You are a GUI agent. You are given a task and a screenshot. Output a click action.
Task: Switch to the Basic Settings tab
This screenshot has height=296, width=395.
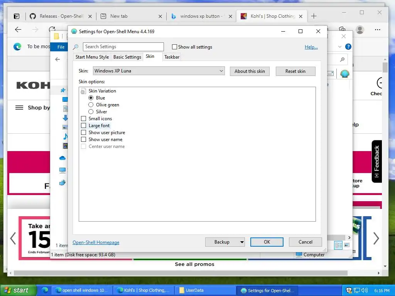[x=127, y=57]
